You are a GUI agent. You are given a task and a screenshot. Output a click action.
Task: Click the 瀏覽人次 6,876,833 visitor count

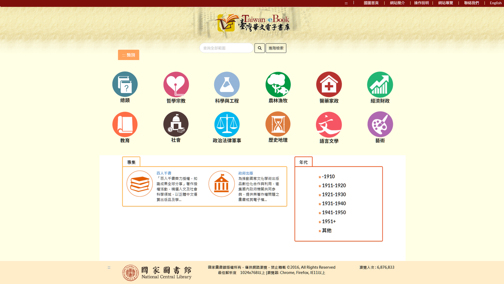click(x=377, y=268)
